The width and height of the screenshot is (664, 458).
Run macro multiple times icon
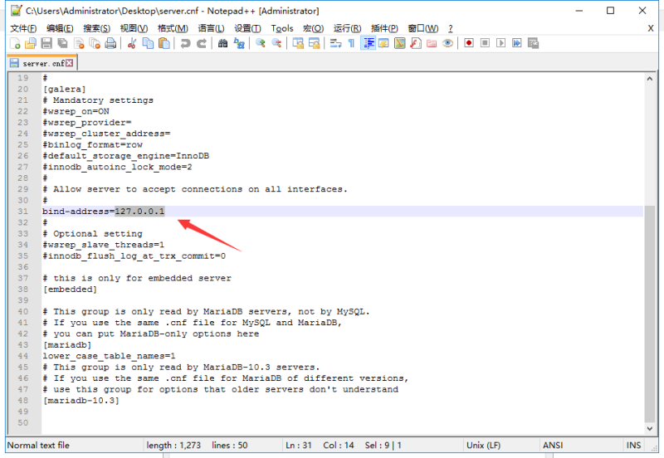coord(517,43)
